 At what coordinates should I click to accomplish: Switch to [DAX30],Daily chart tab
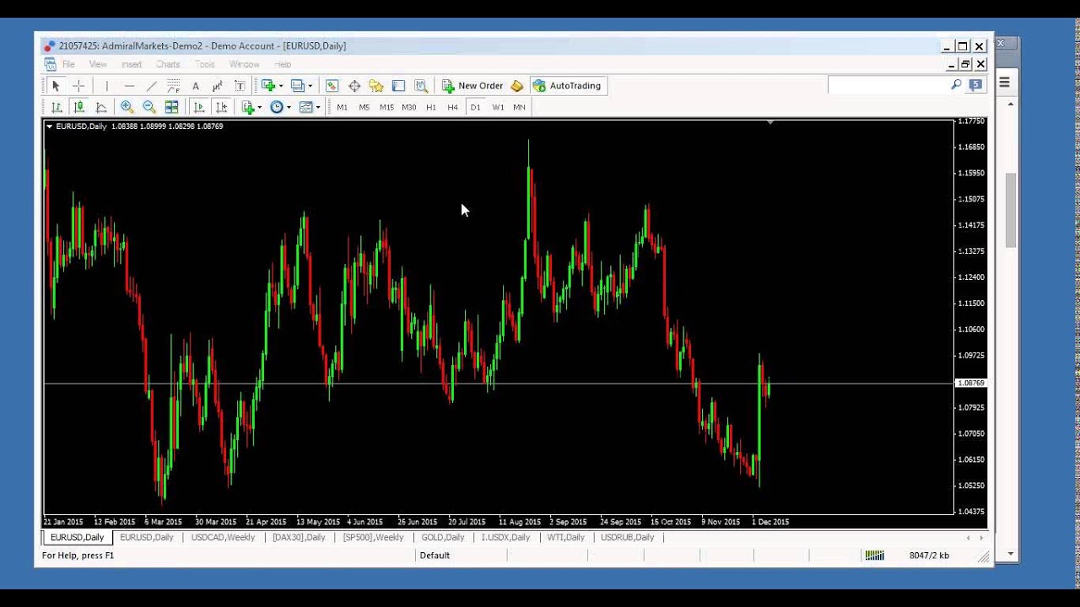(x=299, y=537)
